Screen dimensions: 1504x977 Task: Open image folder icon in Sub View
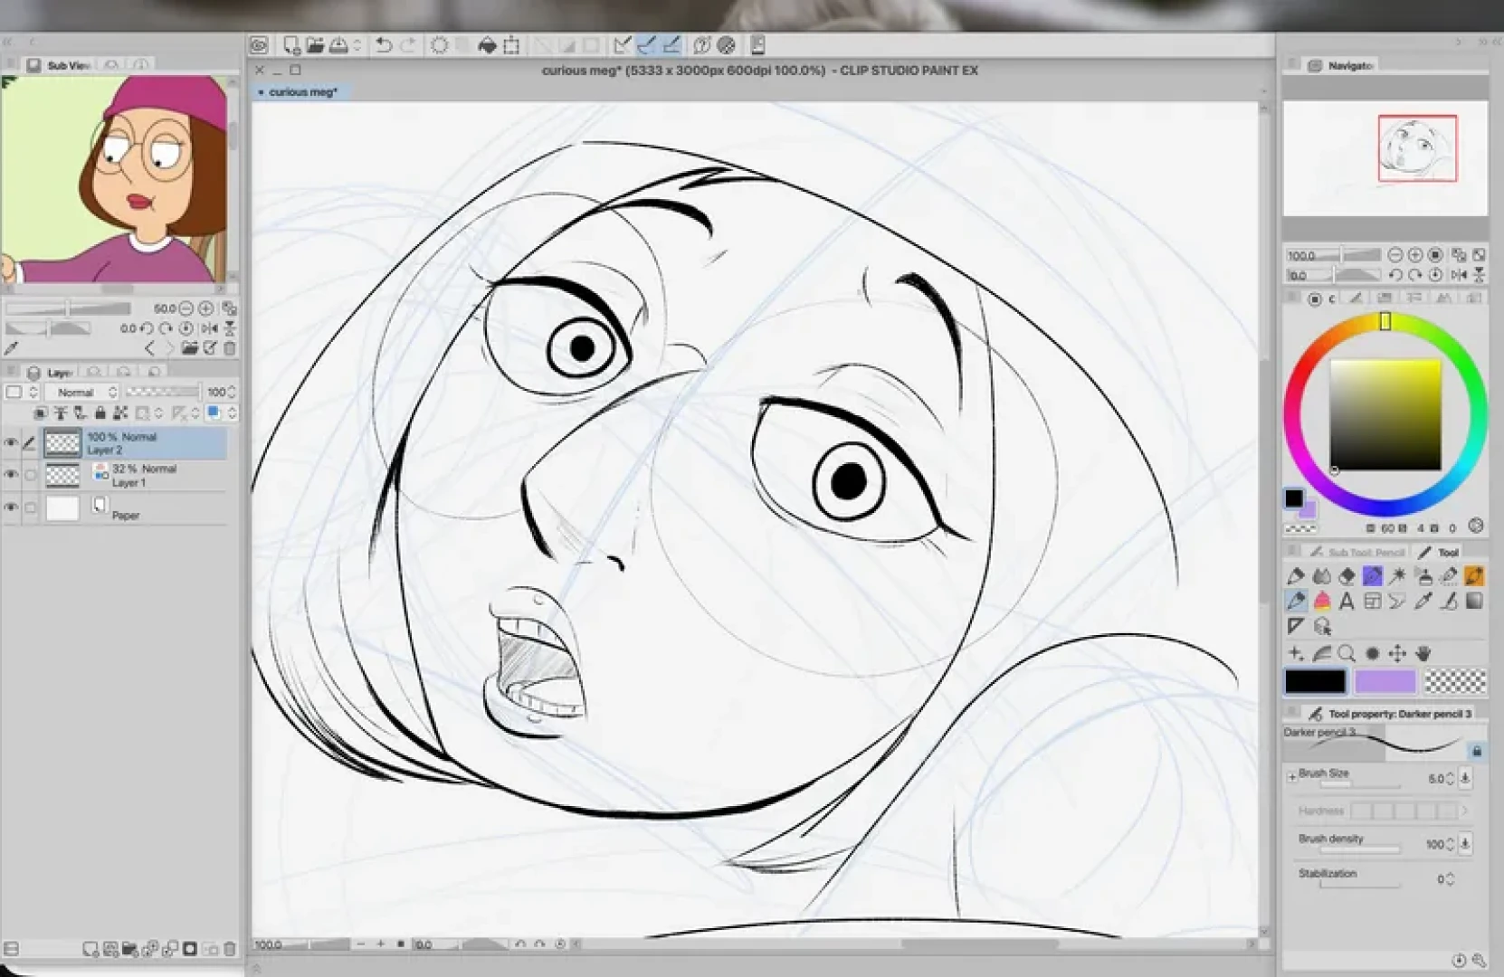tap(189, 348)
